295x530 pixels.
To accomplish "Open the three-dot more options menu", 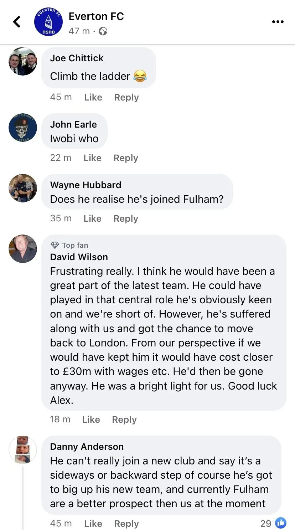I will [x=278, y=22].
